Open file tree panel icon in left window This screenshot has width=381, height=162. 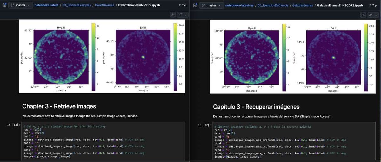pyautogui.click(x=4, y=5)
